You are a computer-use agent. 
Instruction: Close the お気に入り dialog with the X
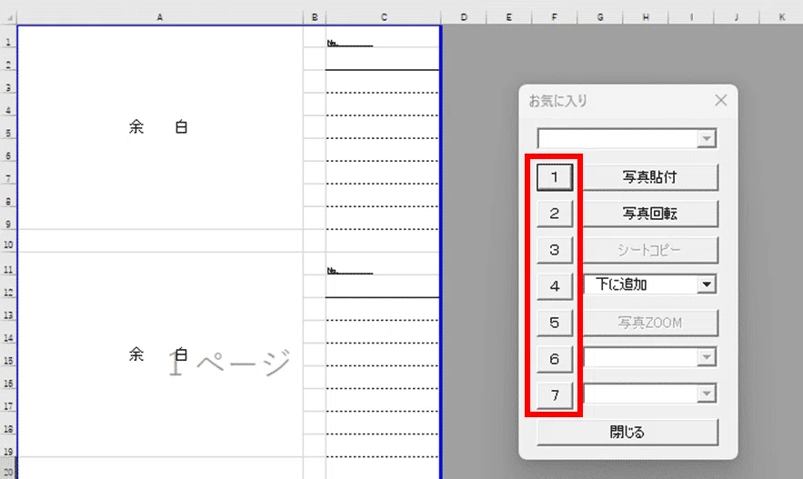[x=721, y=100]
